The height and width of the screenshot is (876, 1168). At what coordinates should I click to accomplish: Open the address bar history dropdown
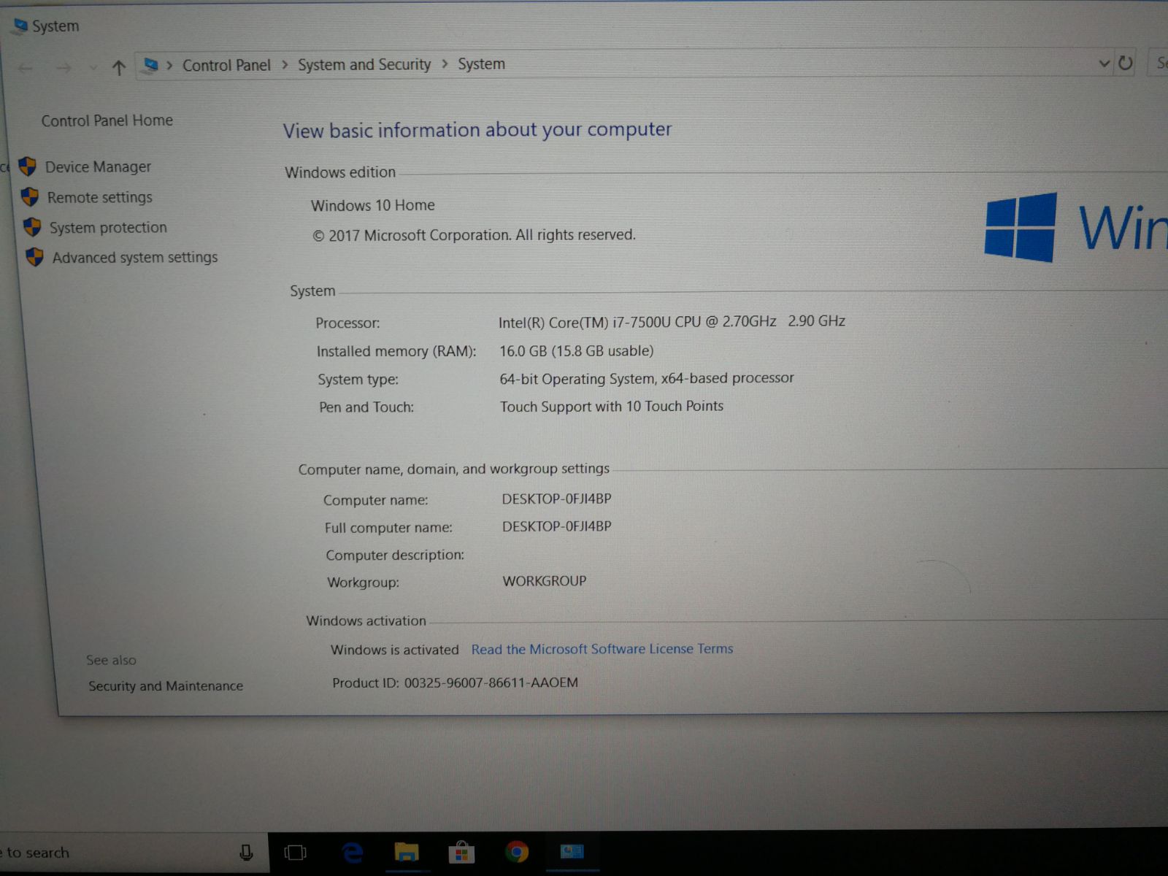(x=1104, y=64)
